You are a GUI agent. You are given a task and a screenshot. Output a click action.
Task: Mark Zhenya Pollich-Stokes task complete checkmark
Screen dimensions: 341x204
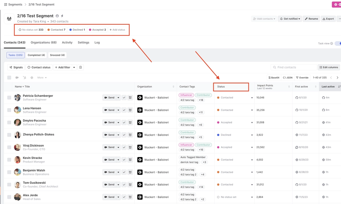pyautogui.click(x=124, y=135)
